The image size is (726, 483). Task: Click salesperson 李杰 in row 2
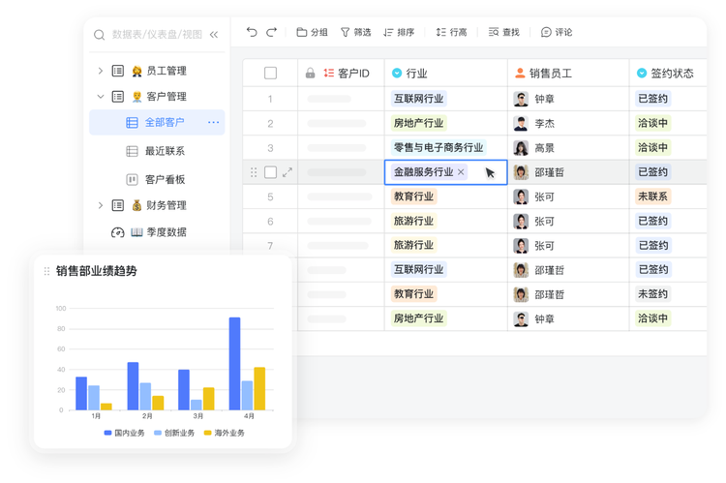tap(533, 124)
